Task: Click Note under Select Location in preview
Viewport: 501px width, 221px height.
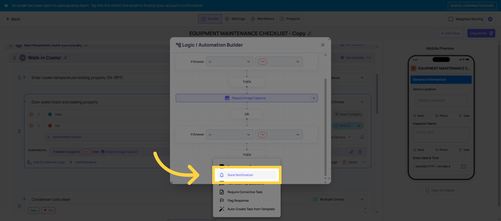Action: pos(418,116)
